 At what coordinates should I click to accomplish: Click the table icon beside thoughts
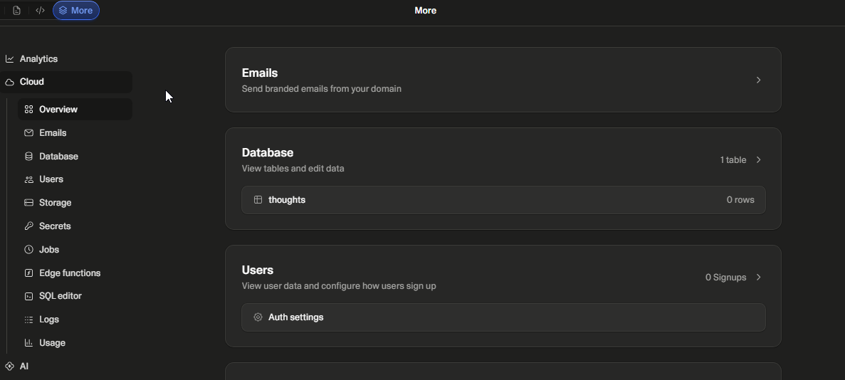click(258, 200)
